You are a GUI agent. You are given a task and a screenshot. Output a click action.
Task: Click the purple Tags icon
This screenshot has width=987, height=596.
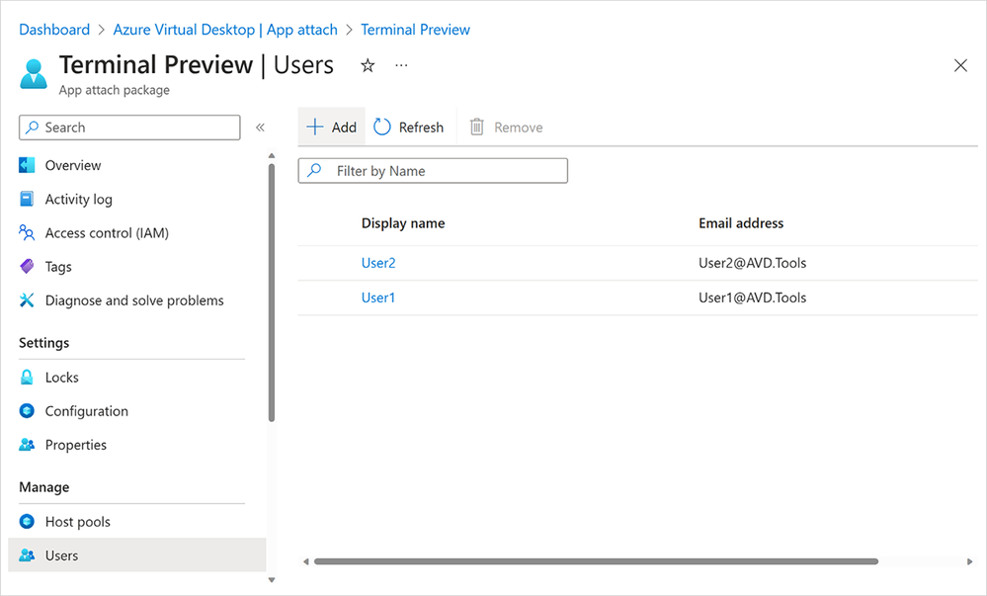pyautogui.click(x=27, y=267)
